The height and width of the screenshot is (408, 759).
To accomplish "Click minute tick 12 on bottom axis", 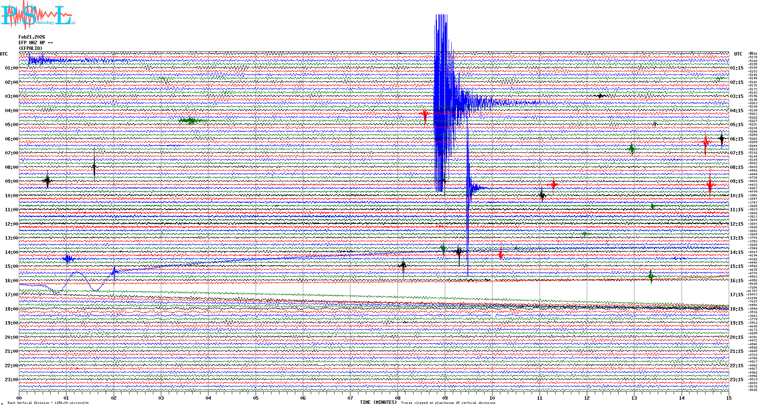I will [587, 398].
